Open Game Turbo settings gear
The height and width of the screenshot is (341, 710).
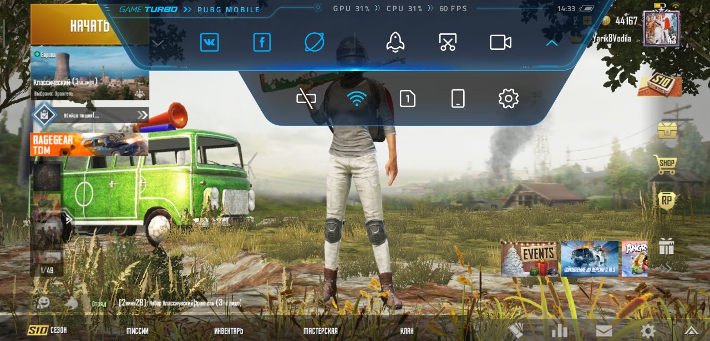click(508, 99)
